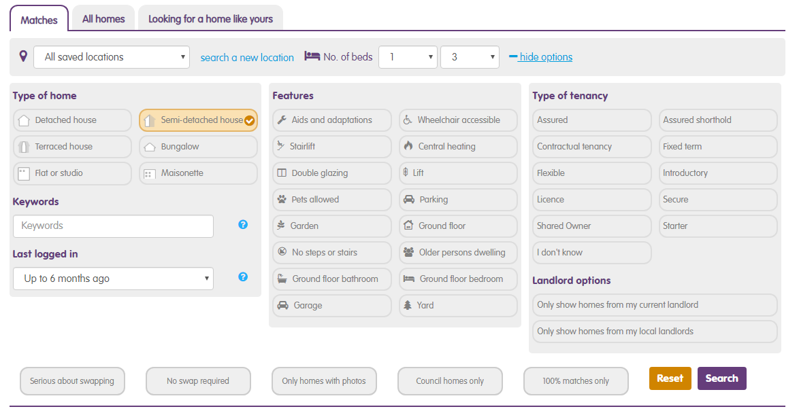Image resolution: width=799 pixels, height=409 pixels.
Task: Click the paw icon for Pets allowed
Action: point(282,200)
